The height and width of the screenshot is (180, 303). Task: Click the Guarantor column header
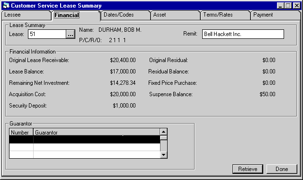(97, 133)
